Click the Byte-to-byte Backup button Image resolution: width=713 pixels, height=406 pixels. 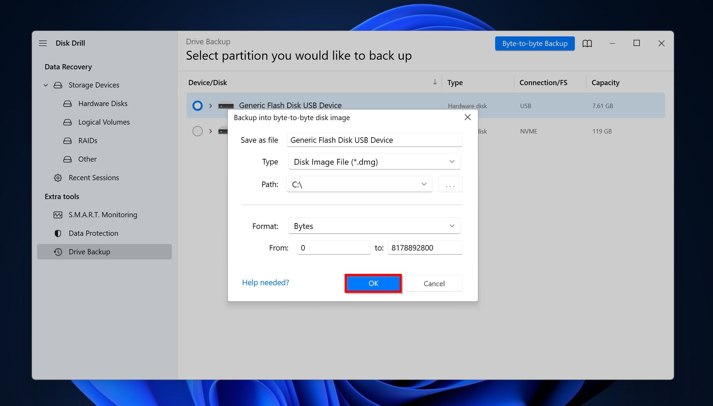tap(534, 43)
